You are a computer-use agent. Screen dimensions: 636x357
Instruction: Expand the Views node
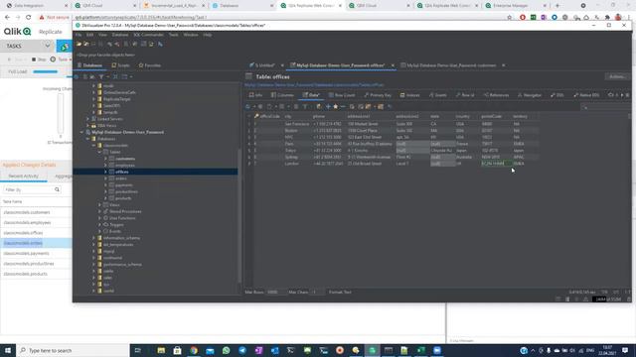pos(99,205)
